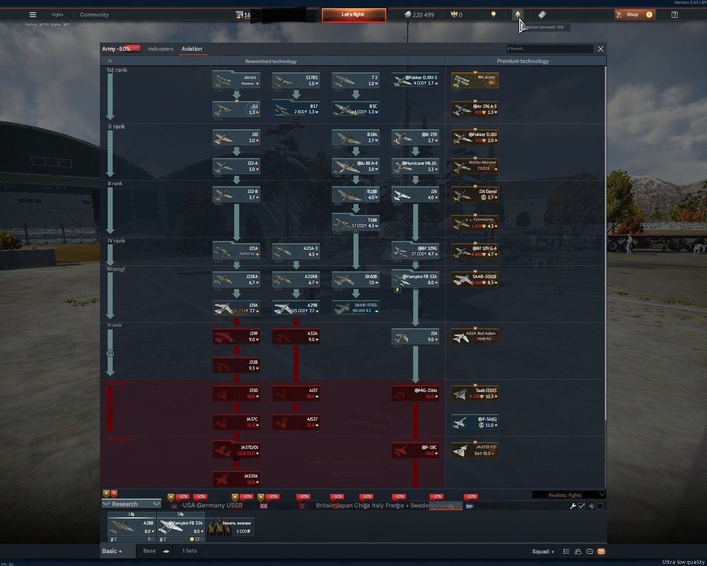
Task: Select the MiG-21bis locked card
Action: point(415,393)
